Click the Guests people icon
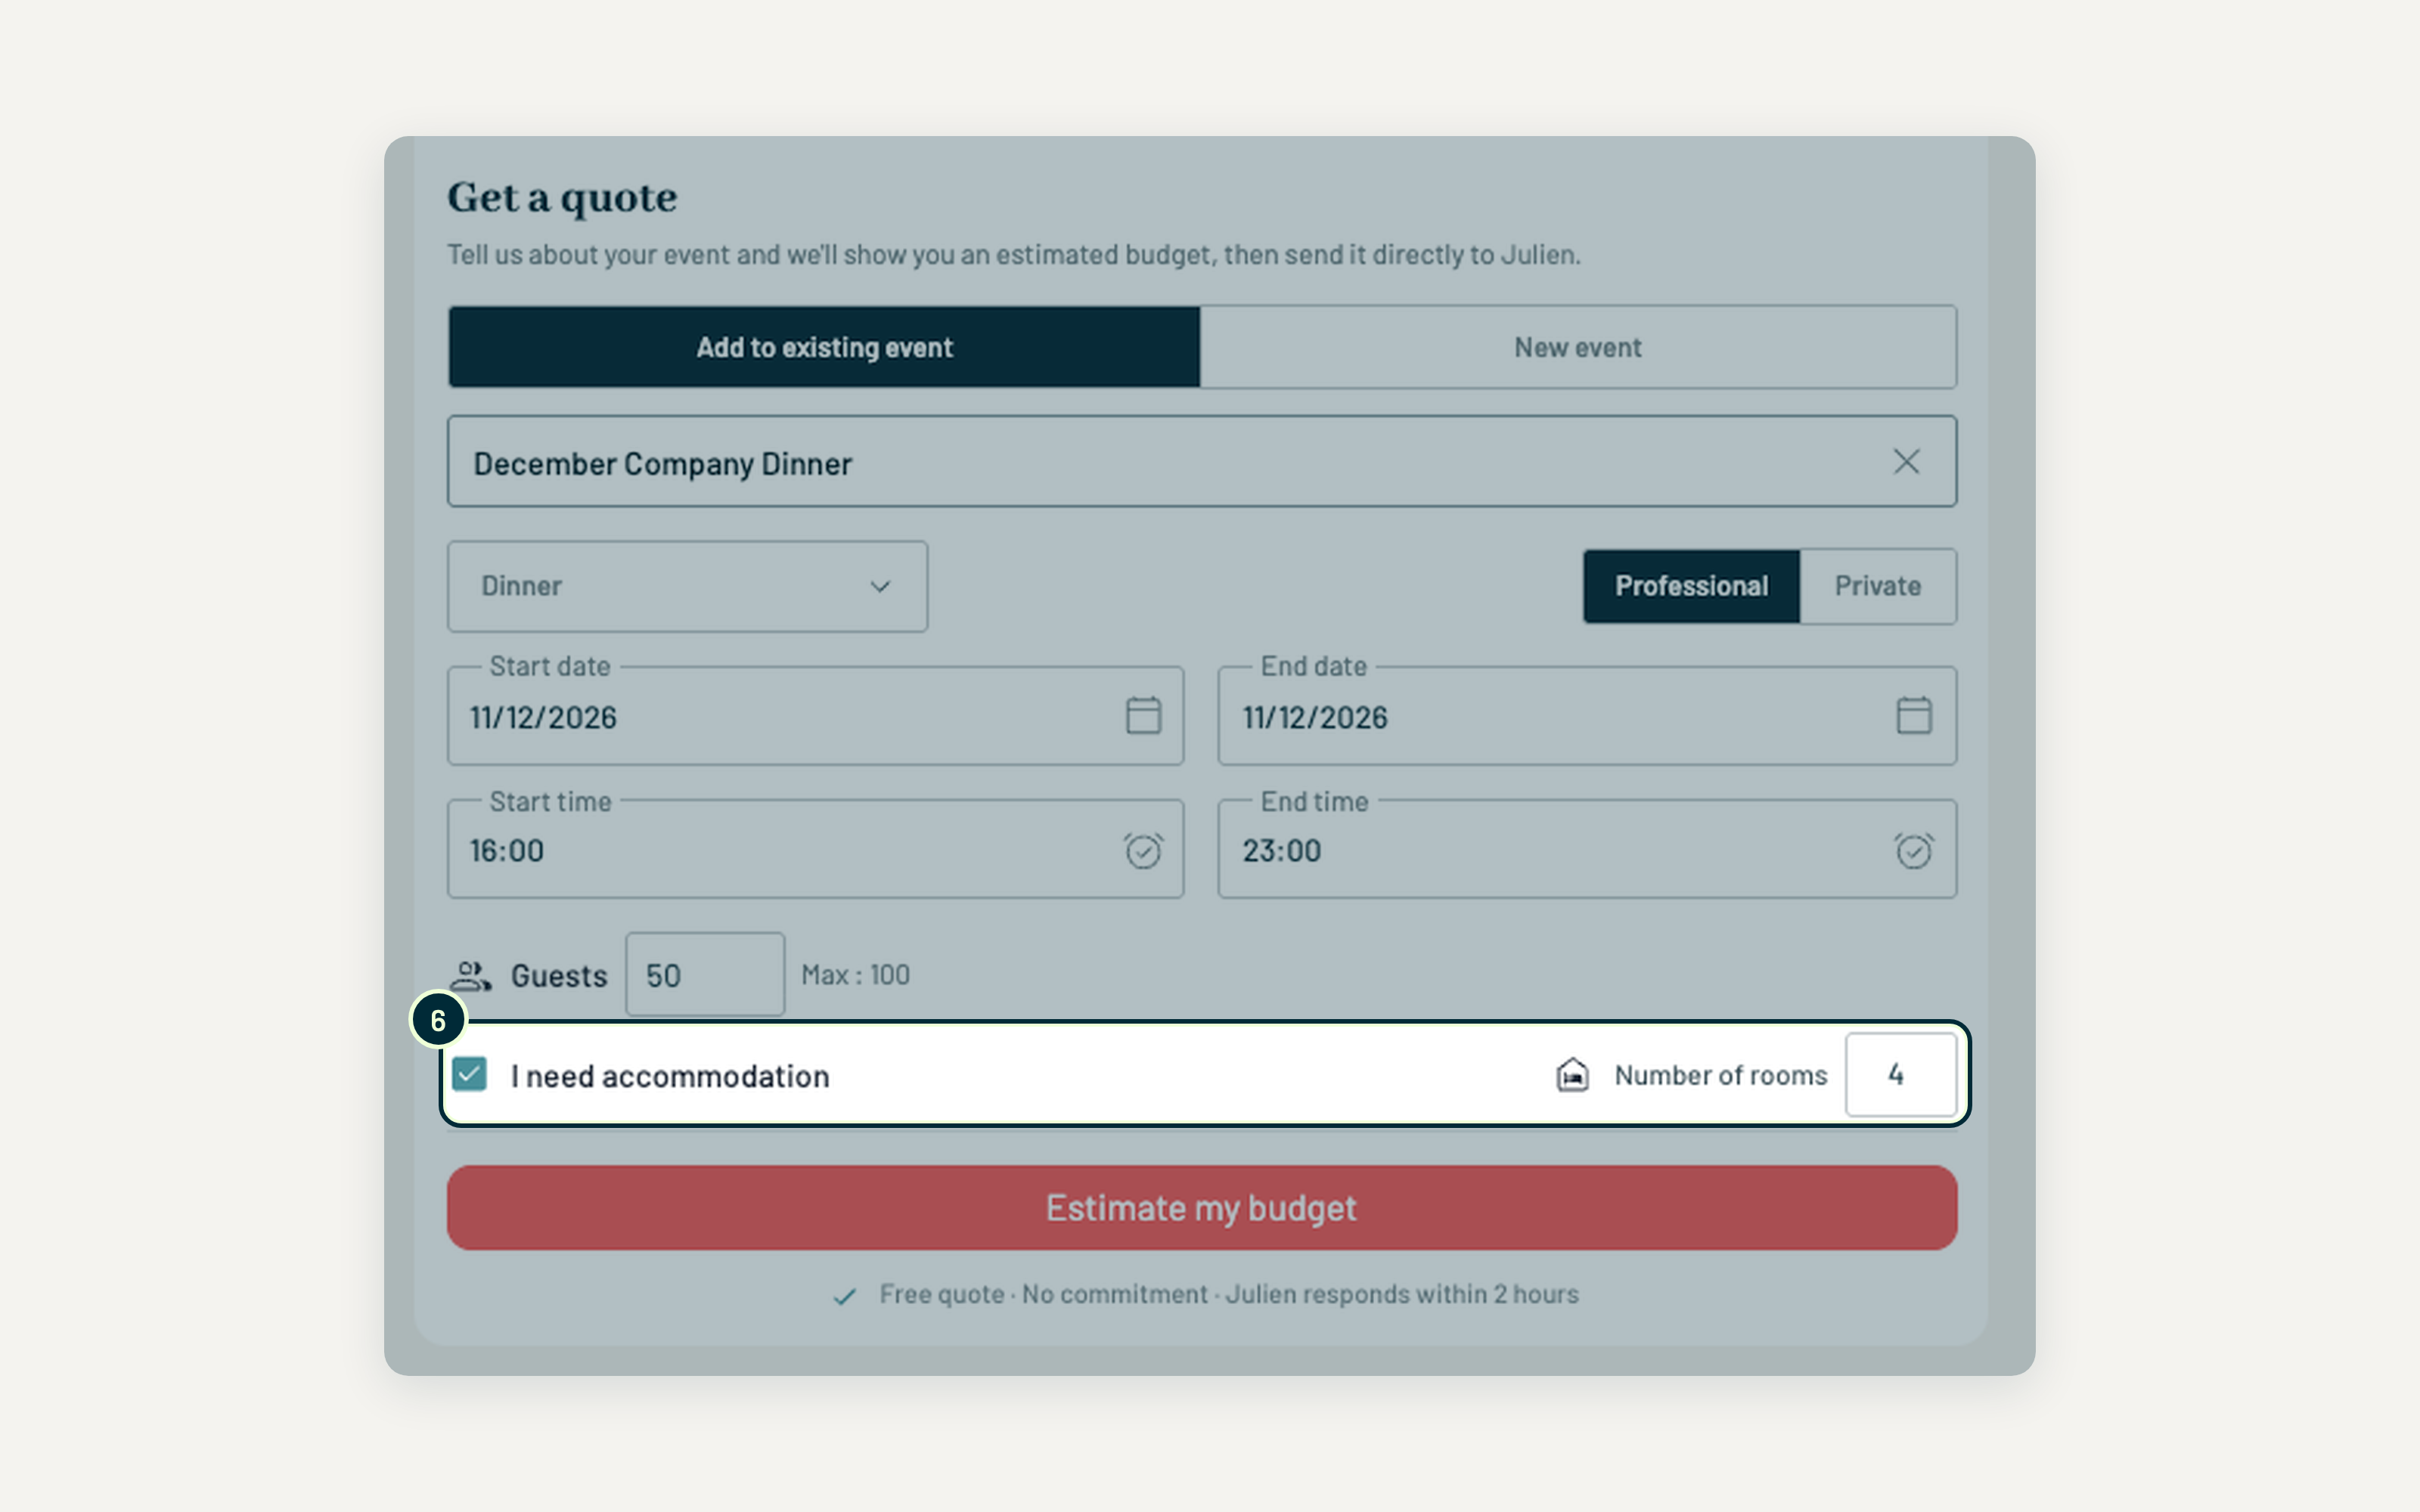 (x=471, y=976)
